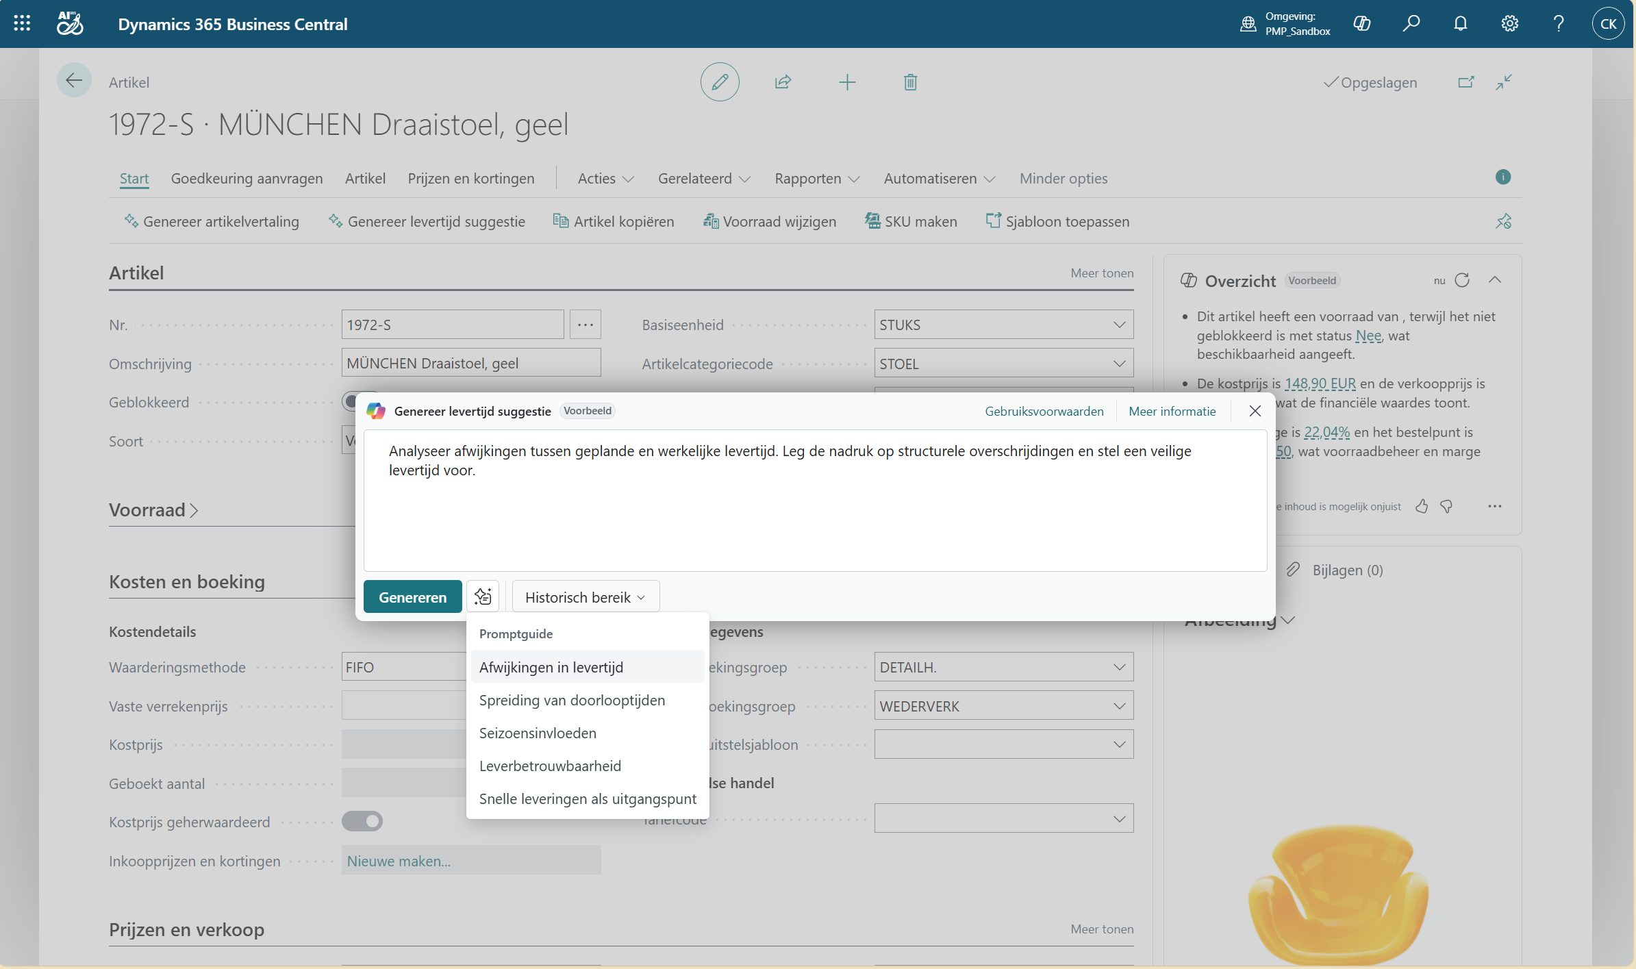The height and width of the screenshot is (969, 1636).
Task: Open the Rapporten menu
Action: pyautogui.click(x=816, y=178)
